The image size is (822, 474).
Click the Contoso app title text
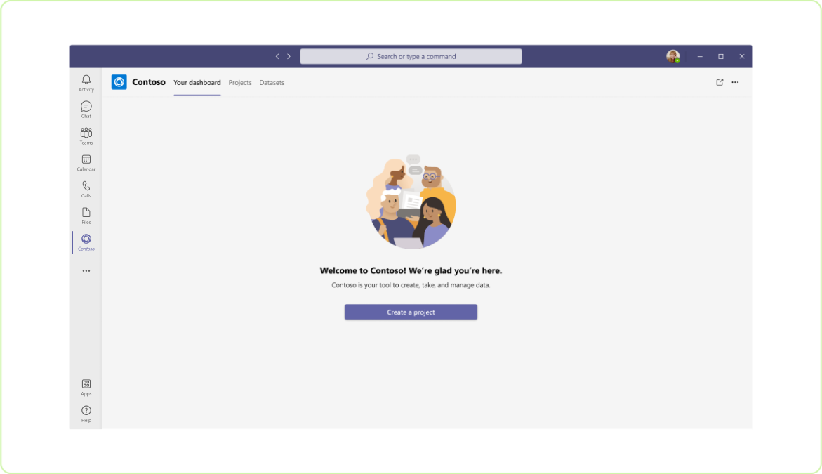click(149, 82)
